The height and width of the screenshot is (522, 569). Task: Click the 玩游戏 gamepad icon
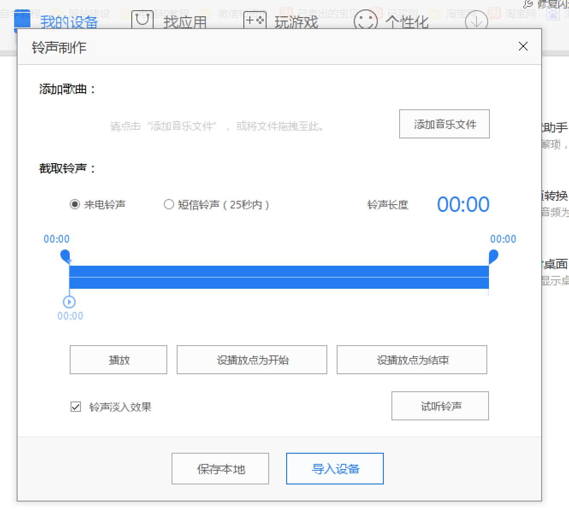pos(254,19)
